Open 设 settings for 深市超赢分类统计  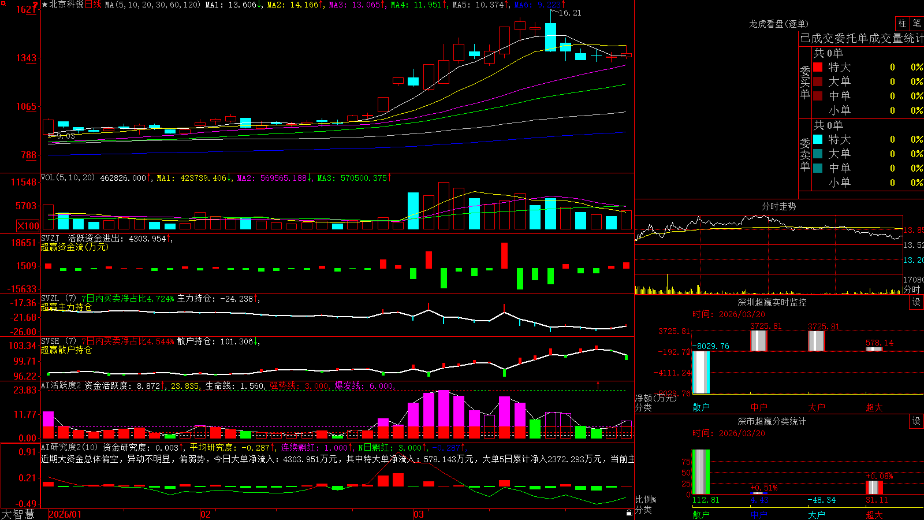[916, 421]
